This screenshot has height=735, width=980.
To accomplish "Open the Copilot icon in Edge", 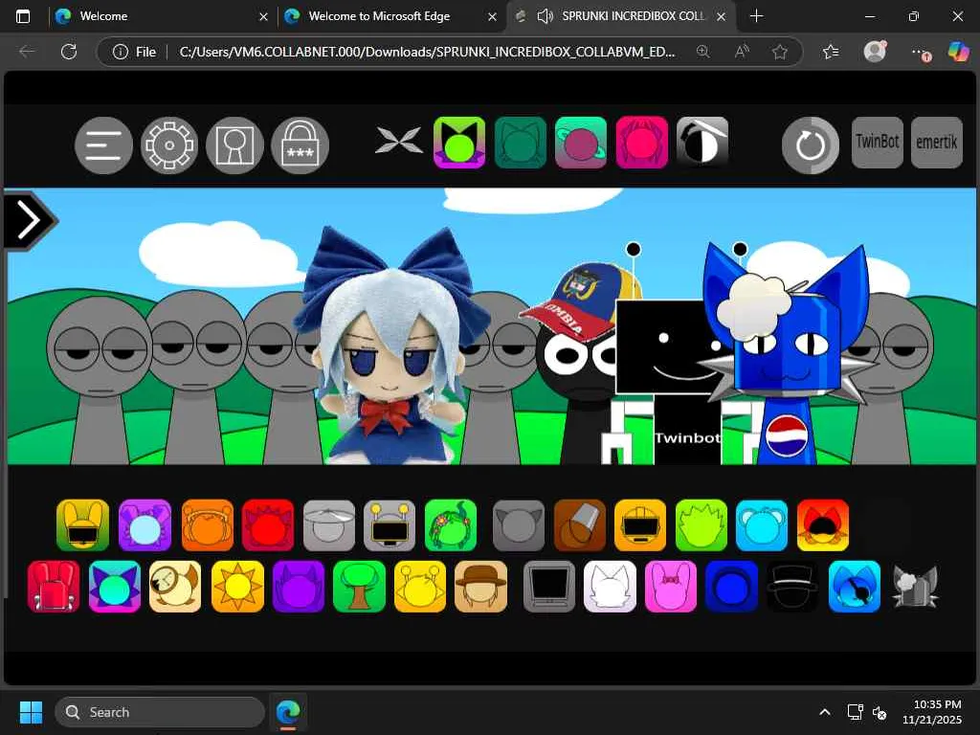I will (x=957, y=52).
